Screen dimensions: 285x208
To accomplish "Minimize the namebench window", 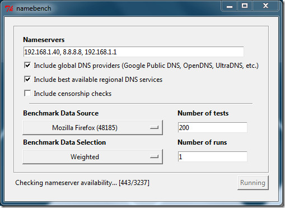I will pyautogui.click(x=230, y=6).
